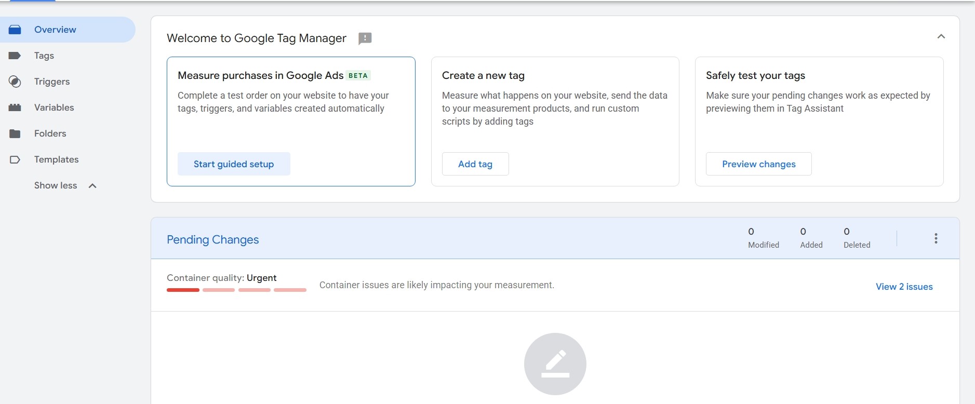Start guided setup for Google Ads
Image resolution: width=975 pixels, height=404 pixels.
pyautogui.click(x=234, y=164)
